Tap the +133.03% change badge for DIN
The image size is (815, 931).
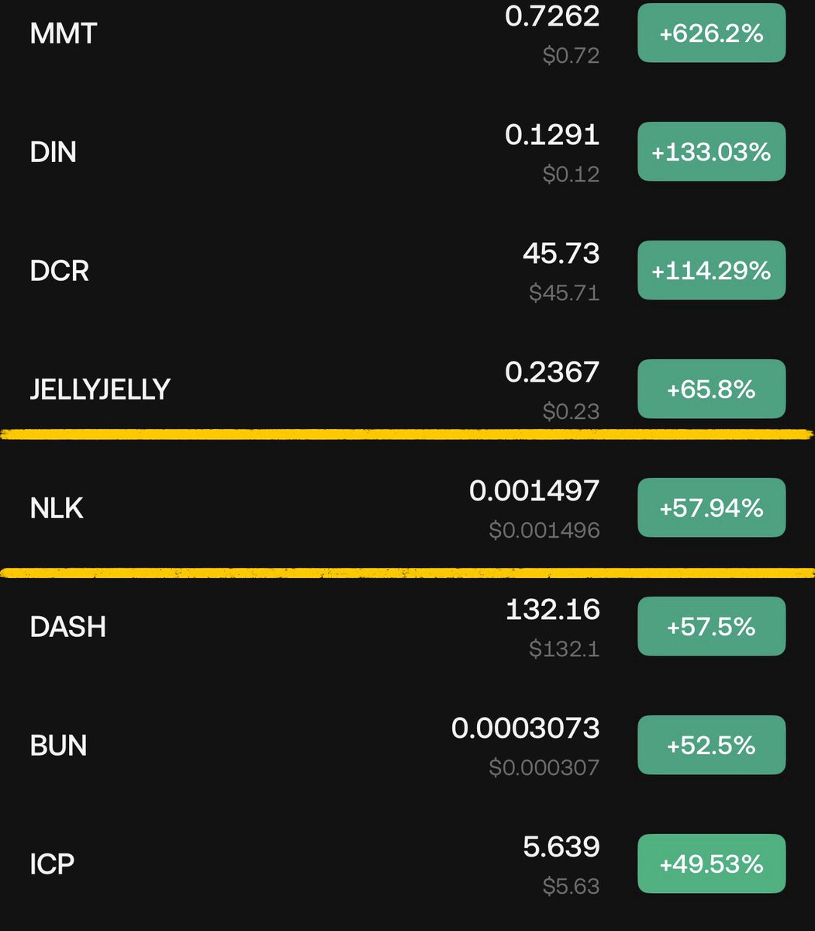click(x=711, y=152)
